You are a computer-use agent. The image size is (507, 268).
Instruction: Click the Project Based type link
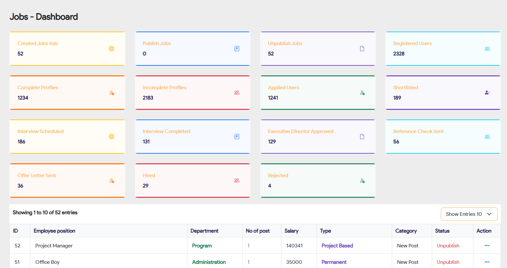337,246
